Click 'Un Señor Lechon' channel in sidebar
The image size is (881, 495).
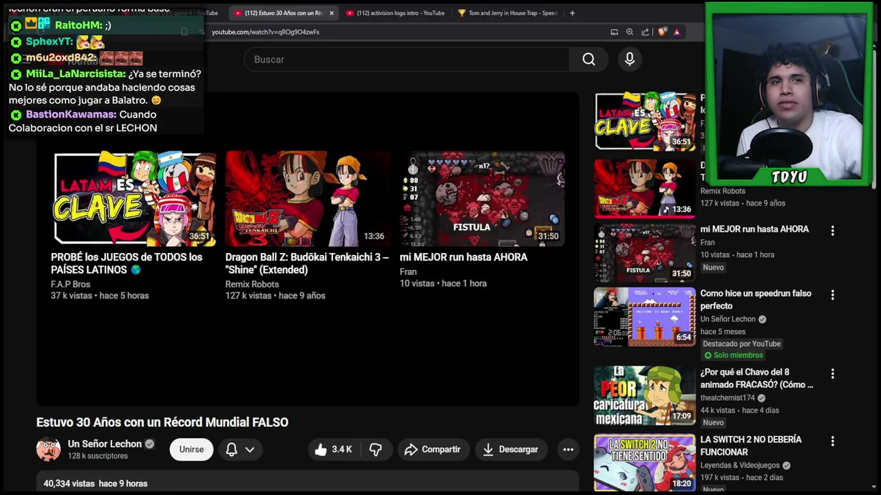(728, 319)
